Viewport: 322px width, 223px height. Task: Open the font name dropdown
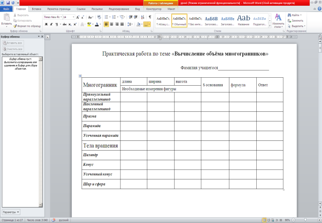(x=60, y=17)
